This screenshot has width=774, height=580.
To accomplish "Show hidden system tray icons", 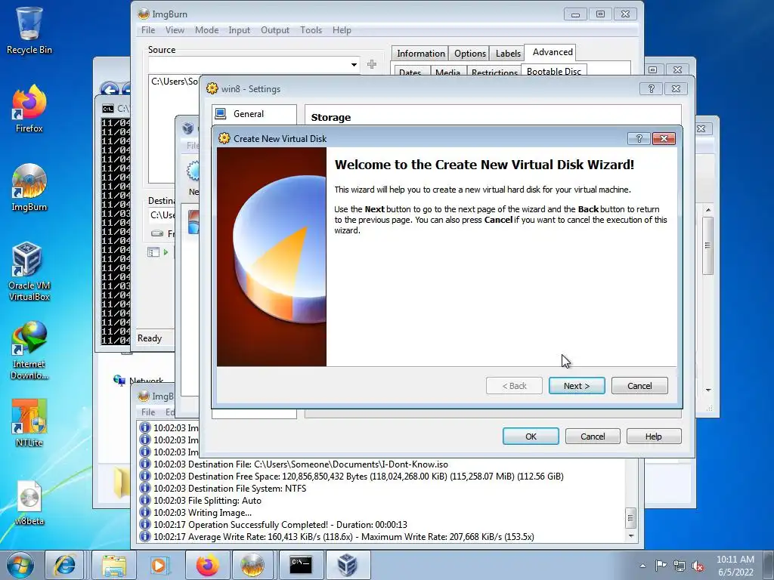I will [642, 566].
